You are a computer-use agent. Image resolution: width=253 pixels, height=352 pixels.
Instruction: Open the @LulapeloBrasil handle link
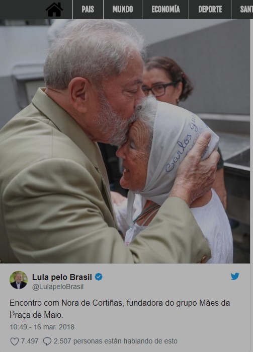coord(58,287)
